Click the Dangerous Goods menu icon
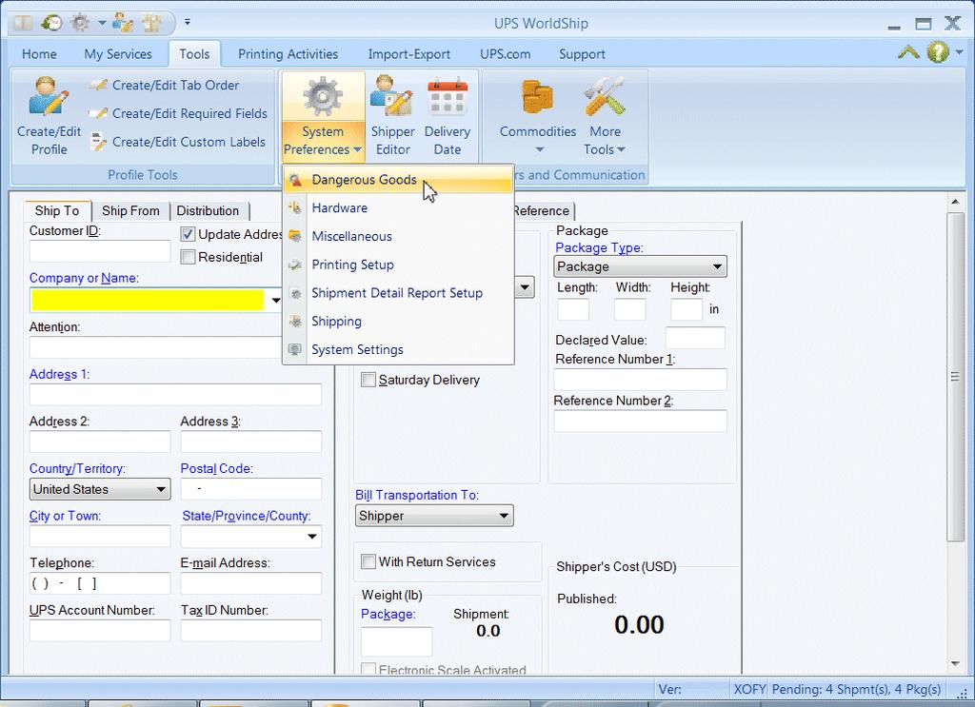 pos(295,180)
